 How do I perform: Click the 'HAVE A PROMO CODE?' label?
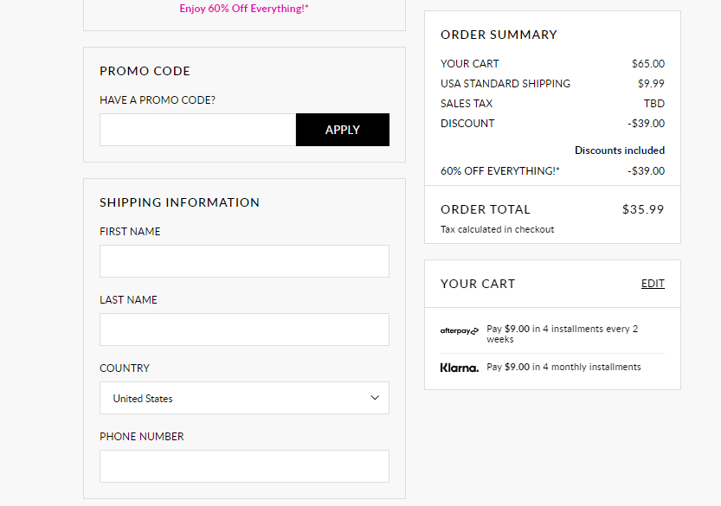[x=158, y=100]
